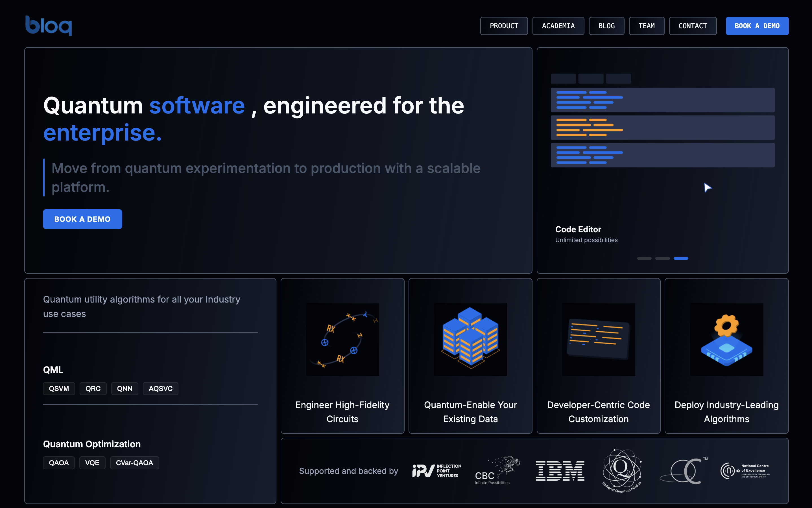Click the top blue code block

click(662, 100)
